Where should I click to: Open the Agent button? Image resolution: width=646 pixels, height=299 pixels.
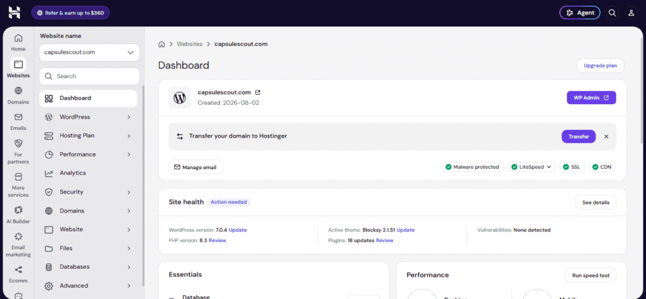tap(580, 13)
